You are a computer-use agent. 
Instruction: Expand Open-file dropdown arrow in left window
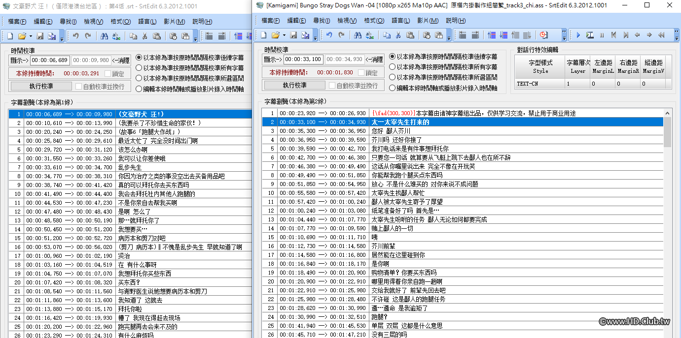point(30,36)
